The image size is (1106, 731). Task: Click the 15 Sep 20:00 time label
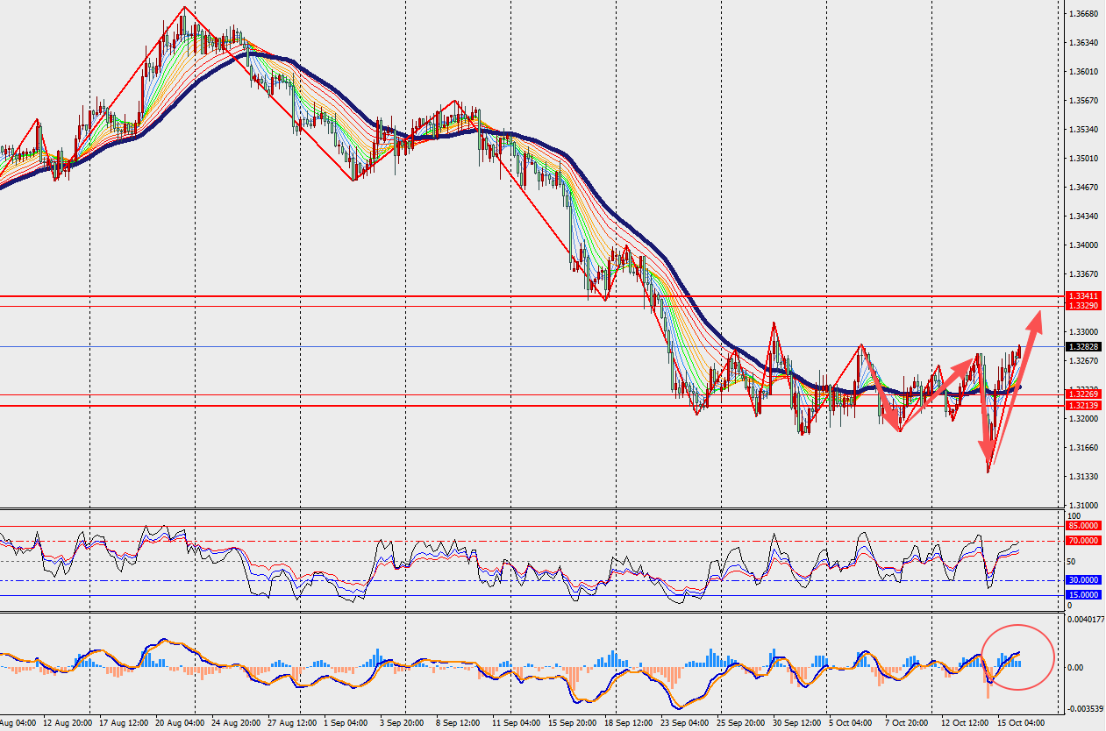click(572, 723)
